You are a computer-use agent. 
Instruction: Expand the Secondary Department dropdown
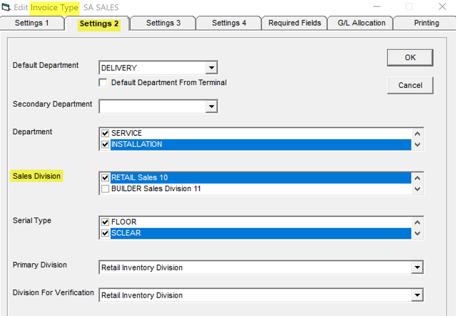pos(212,107)
